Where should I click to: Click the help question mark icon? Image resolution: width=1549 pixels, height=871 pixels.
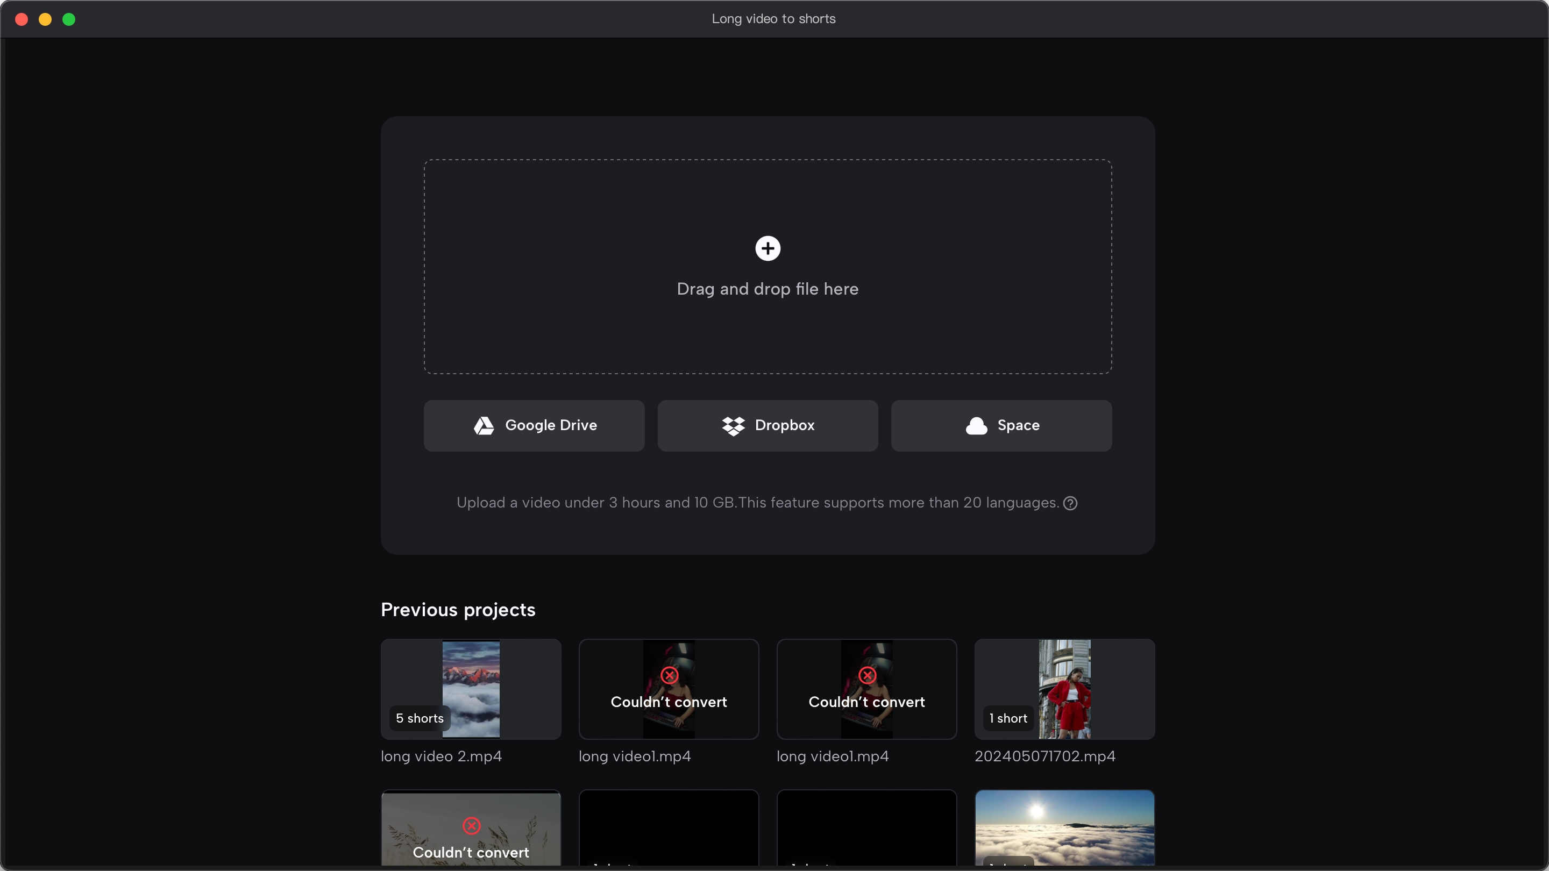tap(1070, 503)
